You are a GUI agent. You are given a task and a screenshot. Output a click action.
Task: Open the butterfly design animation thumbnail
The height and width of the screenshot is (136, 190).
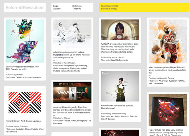25,41
